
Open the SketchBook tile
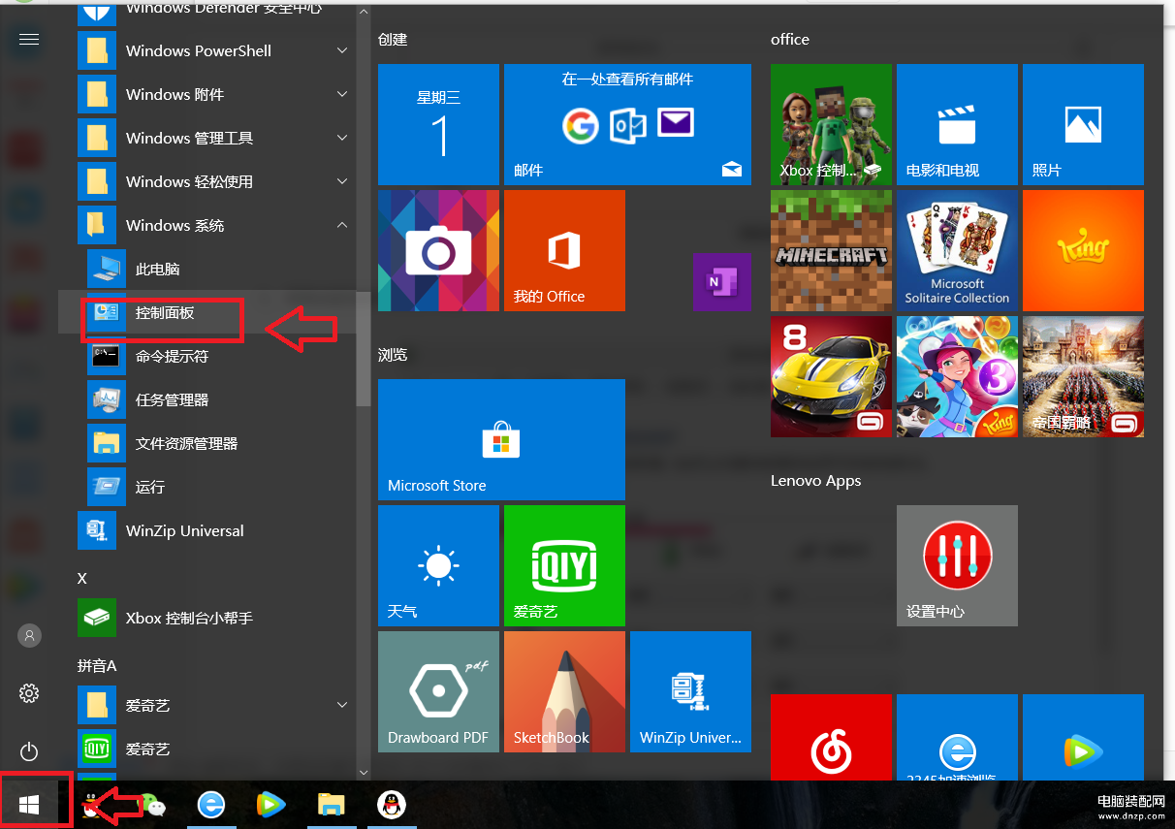[564, 691]
